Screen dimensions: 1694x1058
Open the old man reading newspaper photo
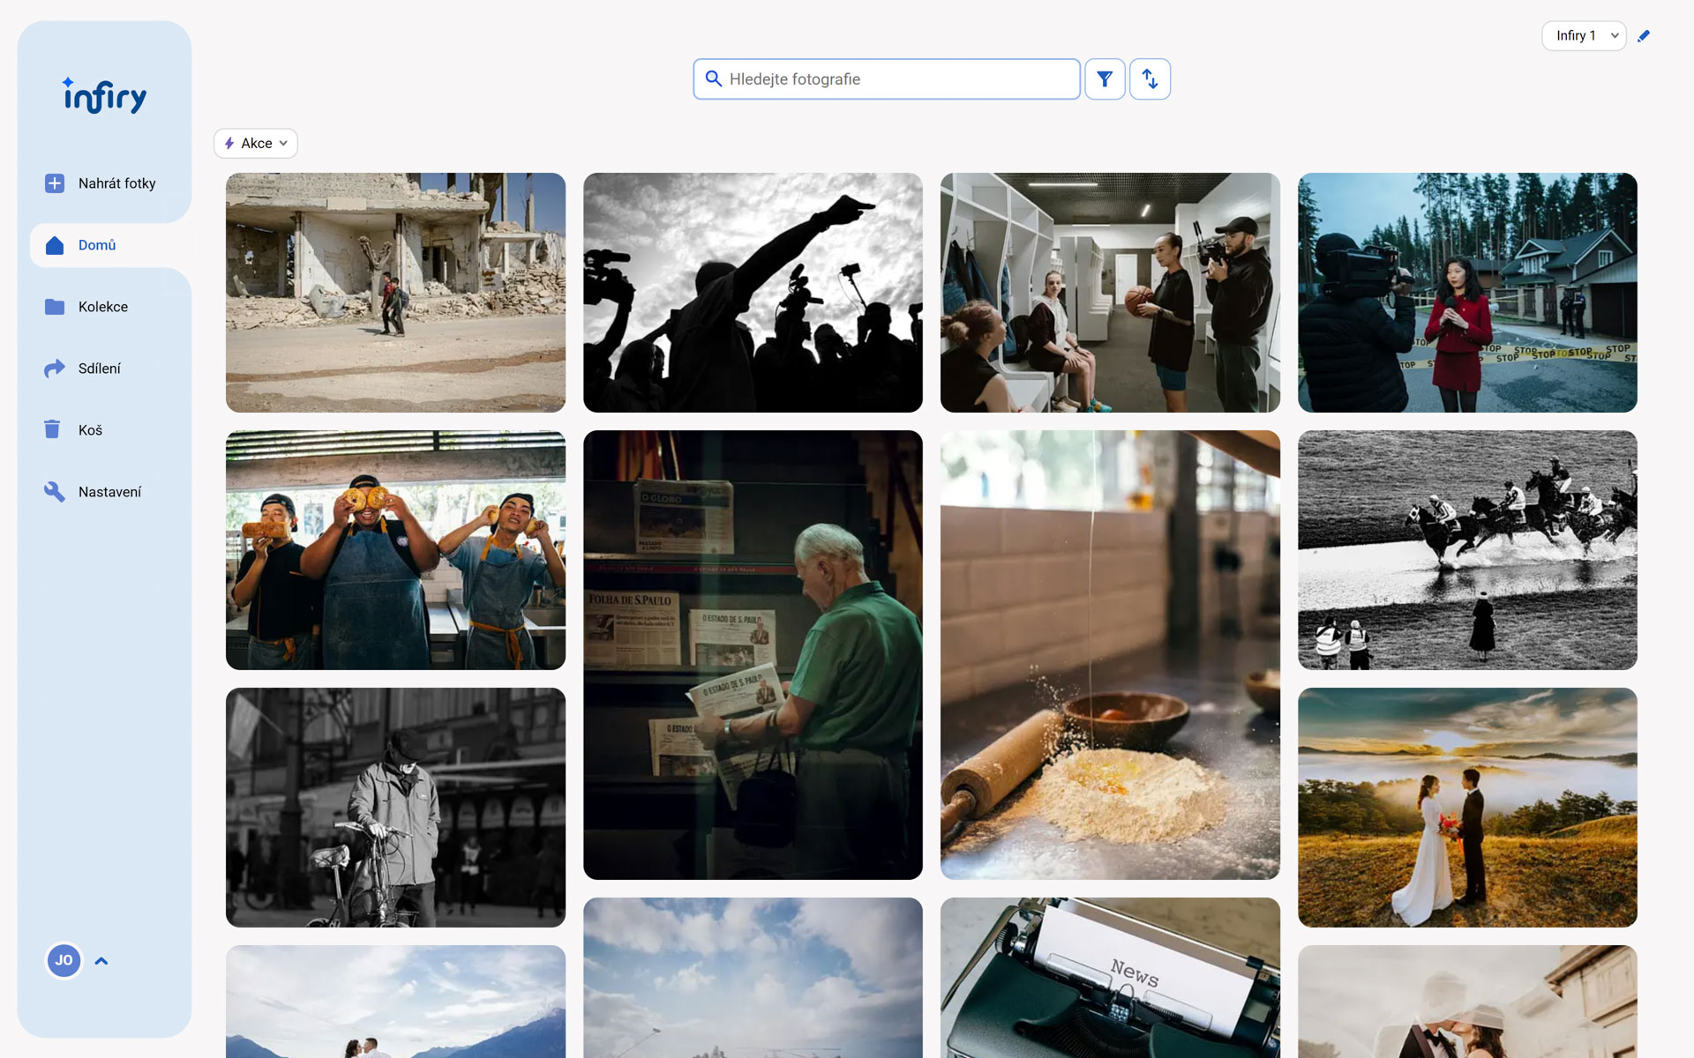pos(753,655)
